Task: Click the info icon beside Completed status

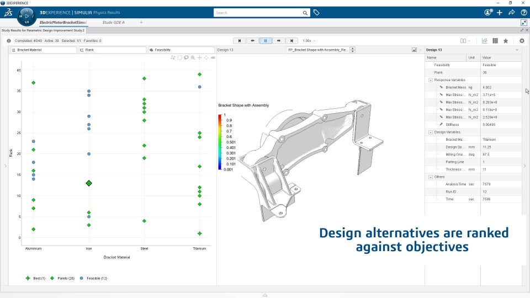Action: [x=9, y=40]
